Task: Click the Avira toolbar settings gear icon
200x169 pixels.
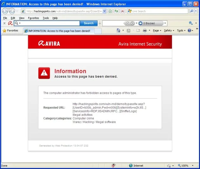Action: point(191,23)
